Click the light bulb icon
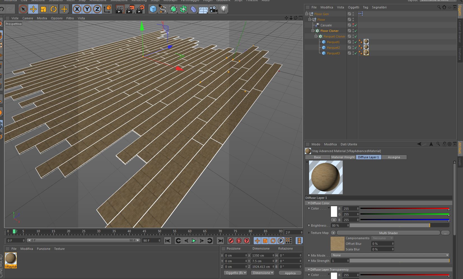This screenshot has width=463, height=279. point(224,9)
